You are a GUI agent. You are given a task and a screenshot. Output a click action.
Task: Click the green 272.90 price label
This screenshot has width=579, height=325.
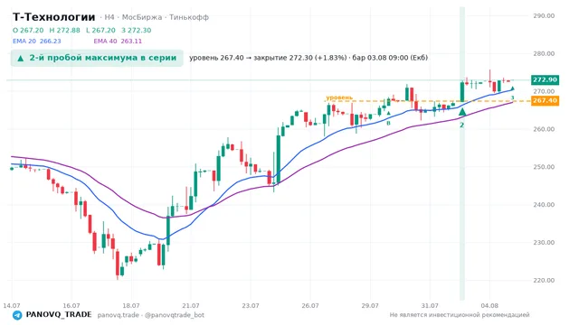pyautogui.click(x=545, y=80)
